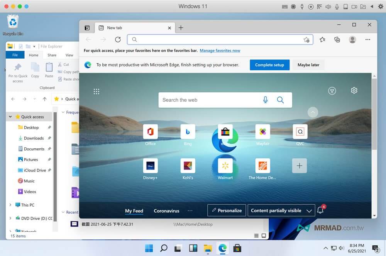
Task: Open File Explorer recent locations dropdown
Action: [34, 99]
